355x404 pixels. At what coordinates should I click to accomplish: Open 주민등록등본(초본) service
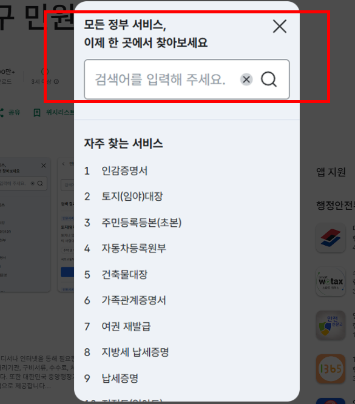pos(141,223)
